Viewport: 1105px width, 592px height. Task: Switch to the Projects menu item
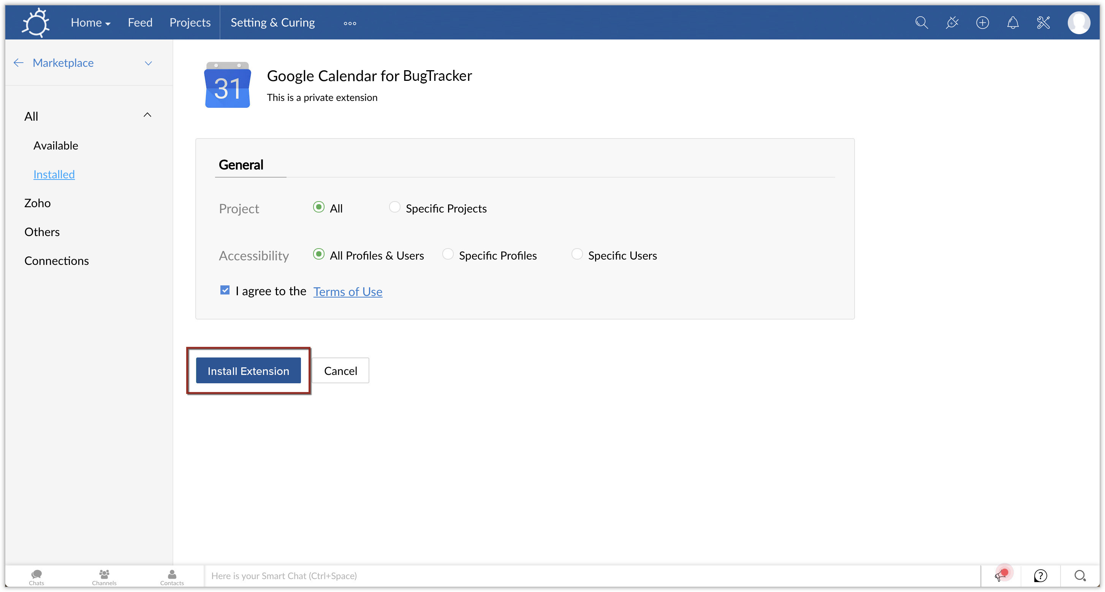click(x=190, y=23)
